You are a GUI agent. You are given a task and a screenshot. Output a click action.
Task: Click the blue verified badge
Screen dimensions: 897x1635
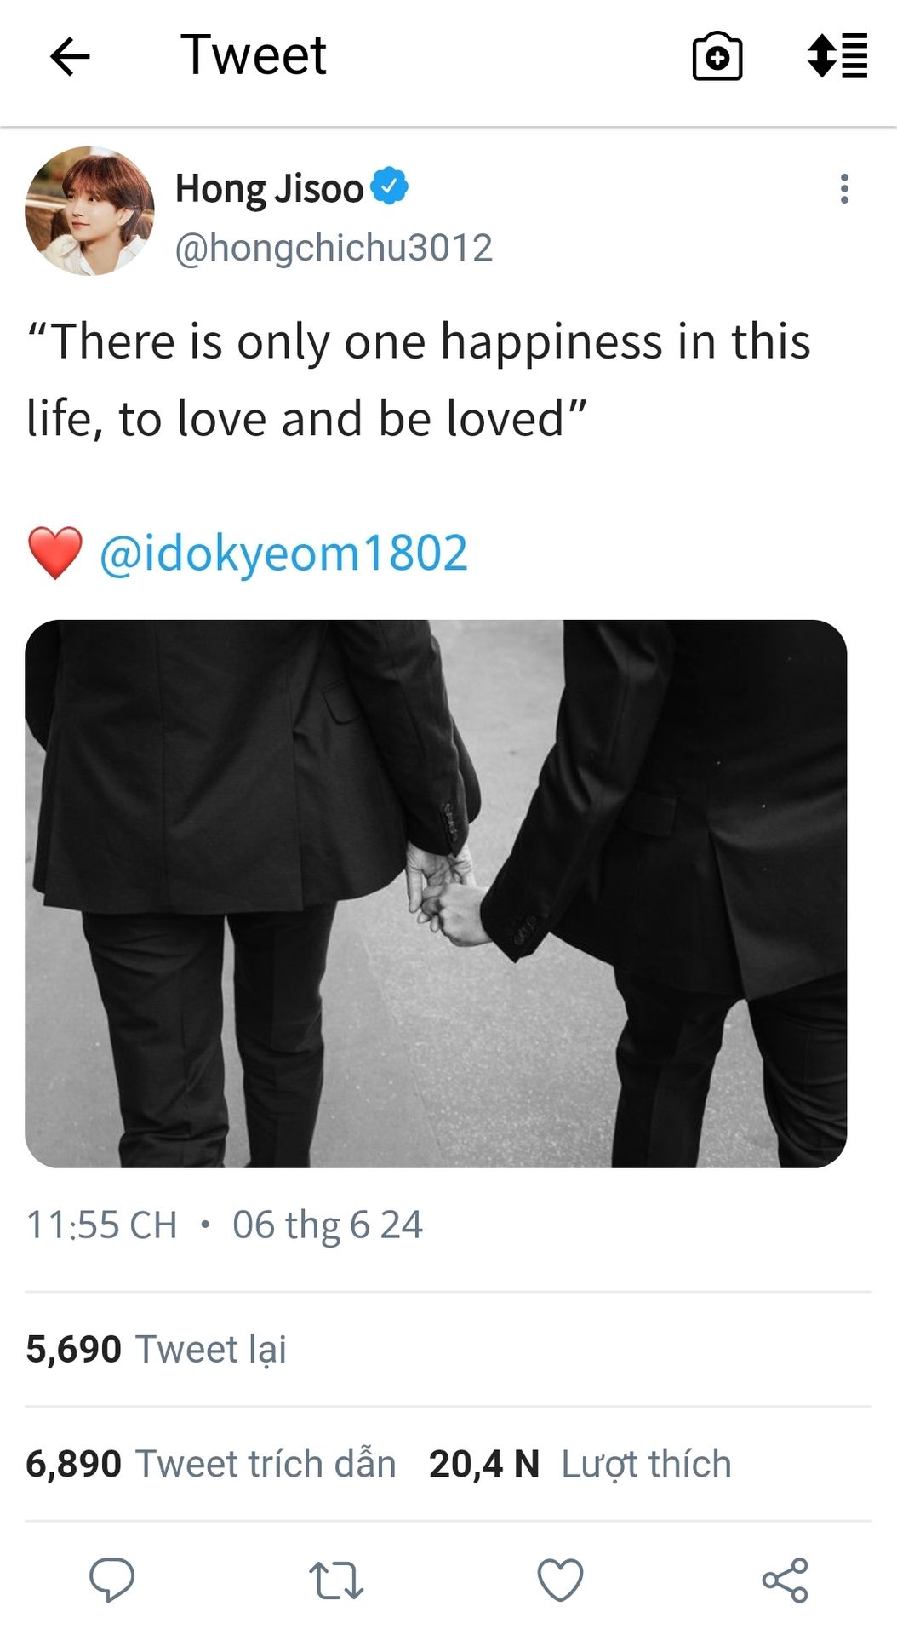coord(389,186)
